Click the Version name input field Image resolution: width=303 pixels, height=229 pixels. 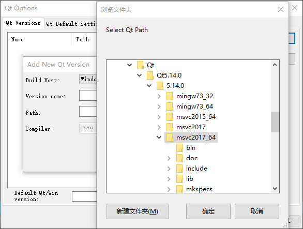(x=88, y=95)
